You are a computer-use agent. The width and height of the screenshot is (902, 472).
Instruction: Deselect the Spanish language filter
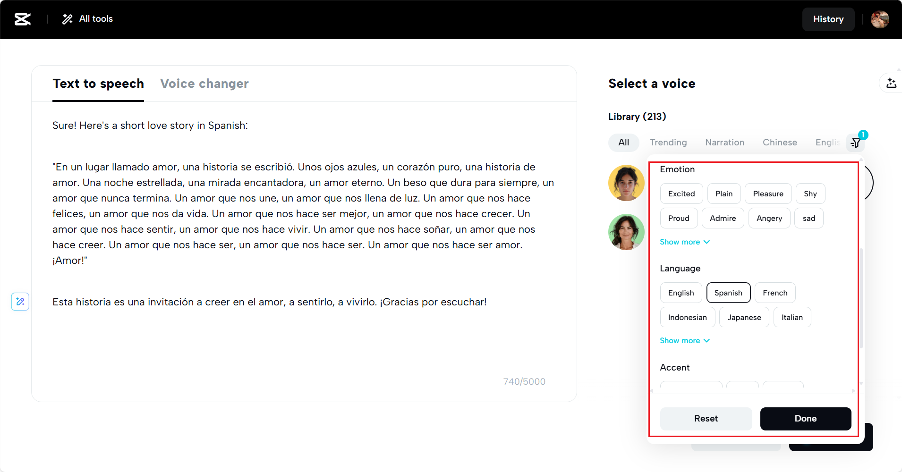click(x=728, y=293)
